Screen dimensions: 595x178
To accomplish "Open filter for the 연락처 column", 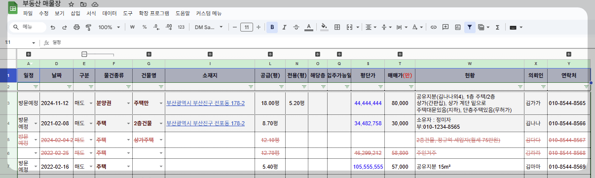I will 586,86.
